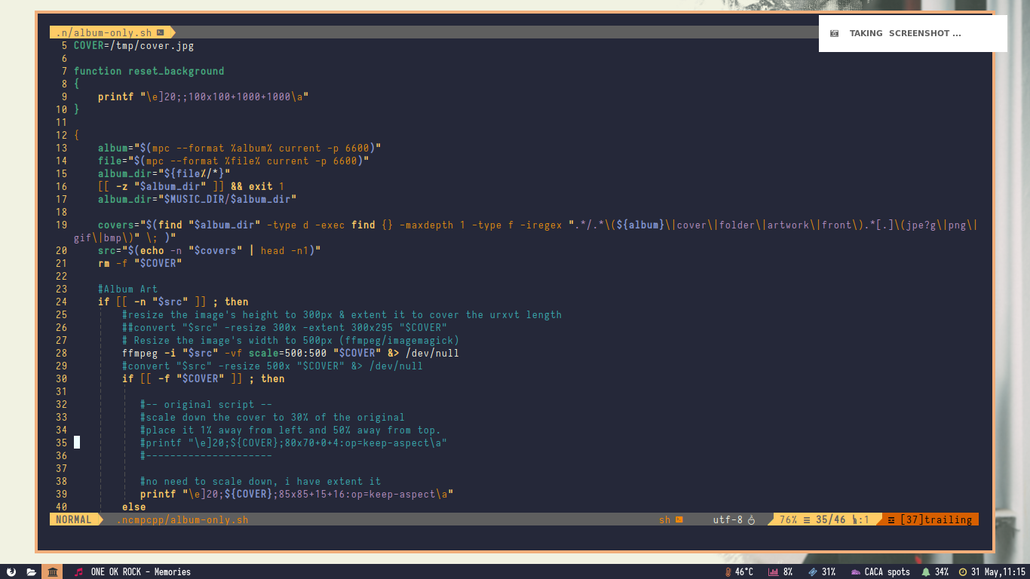Select the .n/album-only.sh buffer tab

pos(104,32)
